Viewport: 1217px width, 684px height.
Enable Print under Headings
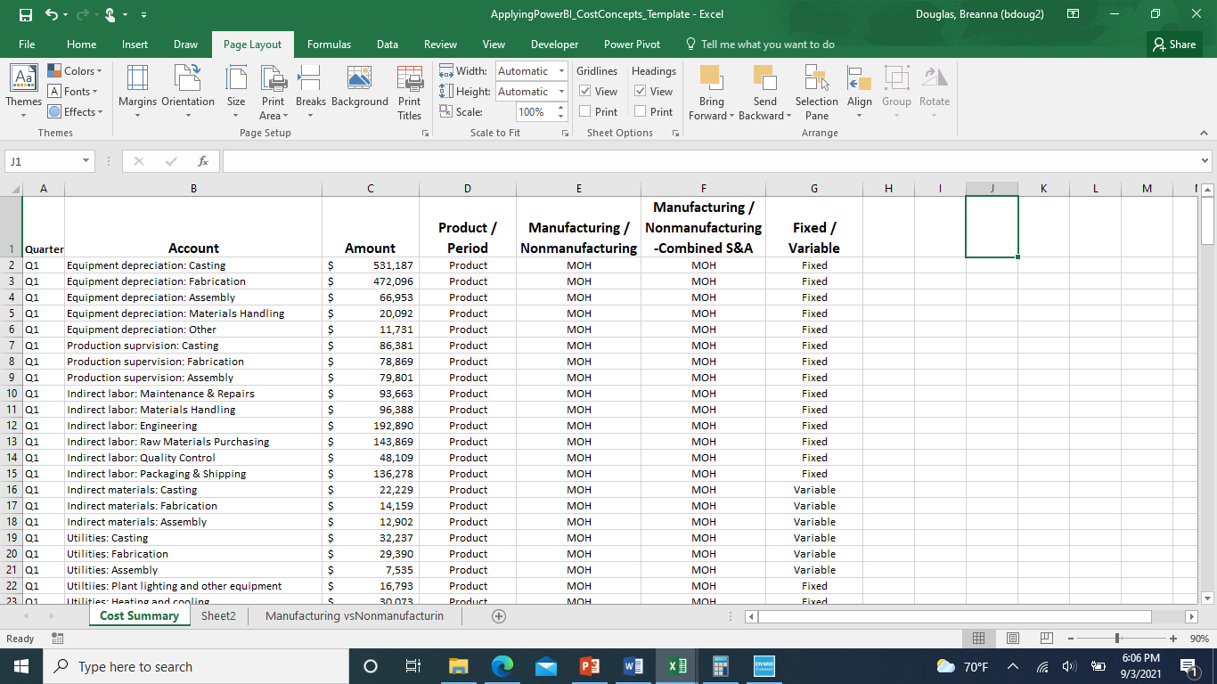click(640, 111)
